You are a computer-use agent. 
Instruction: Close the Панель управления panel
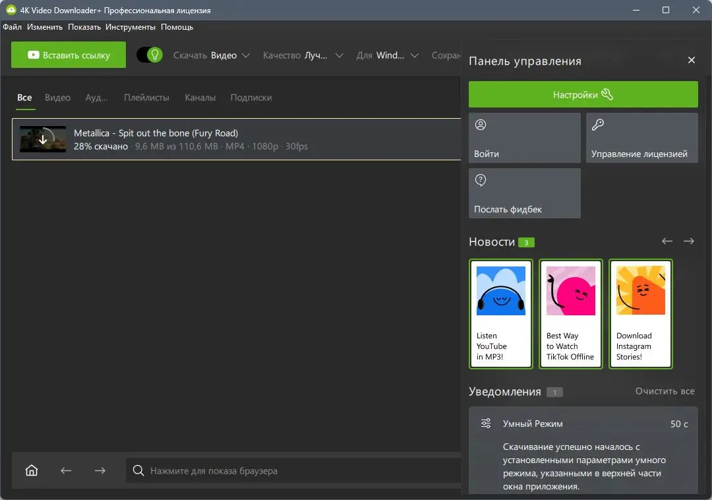[691, 61]
